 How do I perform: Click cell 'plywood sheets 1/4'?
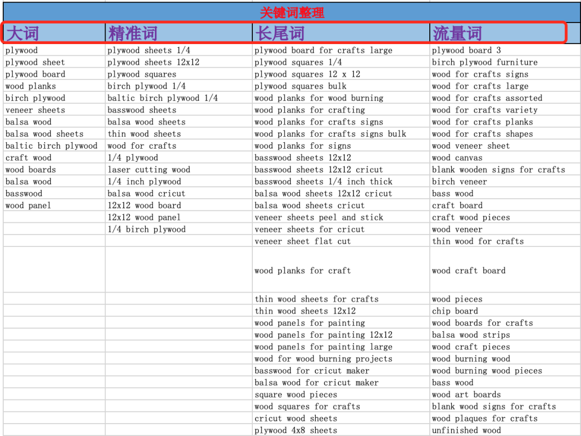[x=179, y=50]
